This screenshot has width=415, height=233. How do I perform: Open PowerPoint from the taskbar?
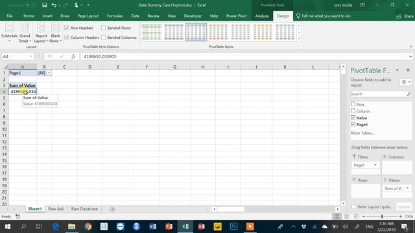click(x=169, y=227)
